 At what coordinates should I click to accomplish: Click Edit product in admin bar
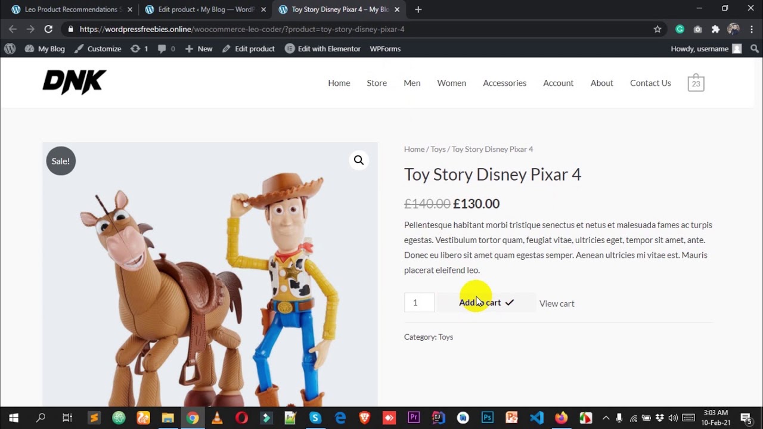click(x=248, y=49)
